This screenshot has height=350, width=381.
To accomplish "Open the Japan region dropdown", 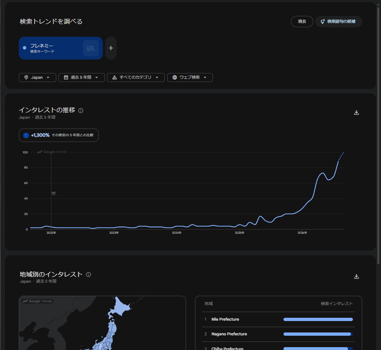I will pyautogui.click(x=38, y=78).
